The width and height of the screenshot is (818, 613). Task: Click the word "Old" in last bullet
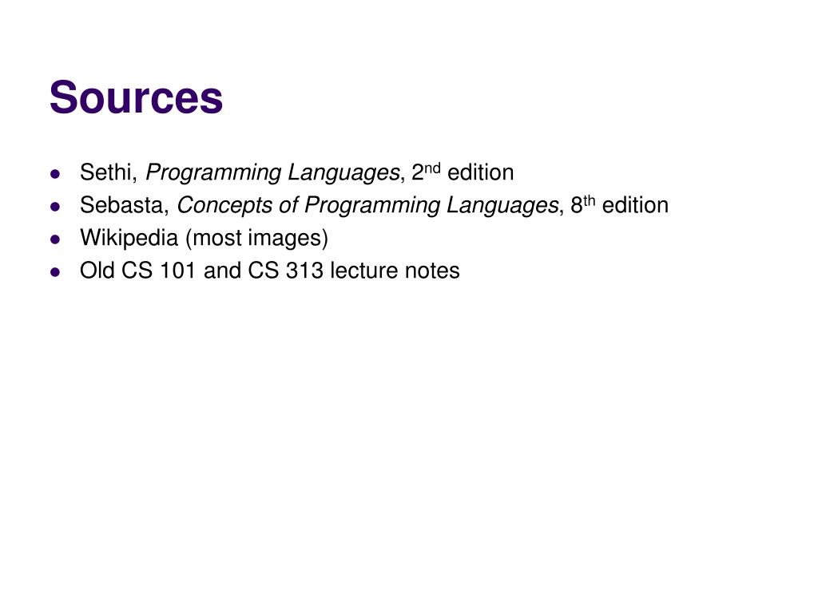[97, 271]
